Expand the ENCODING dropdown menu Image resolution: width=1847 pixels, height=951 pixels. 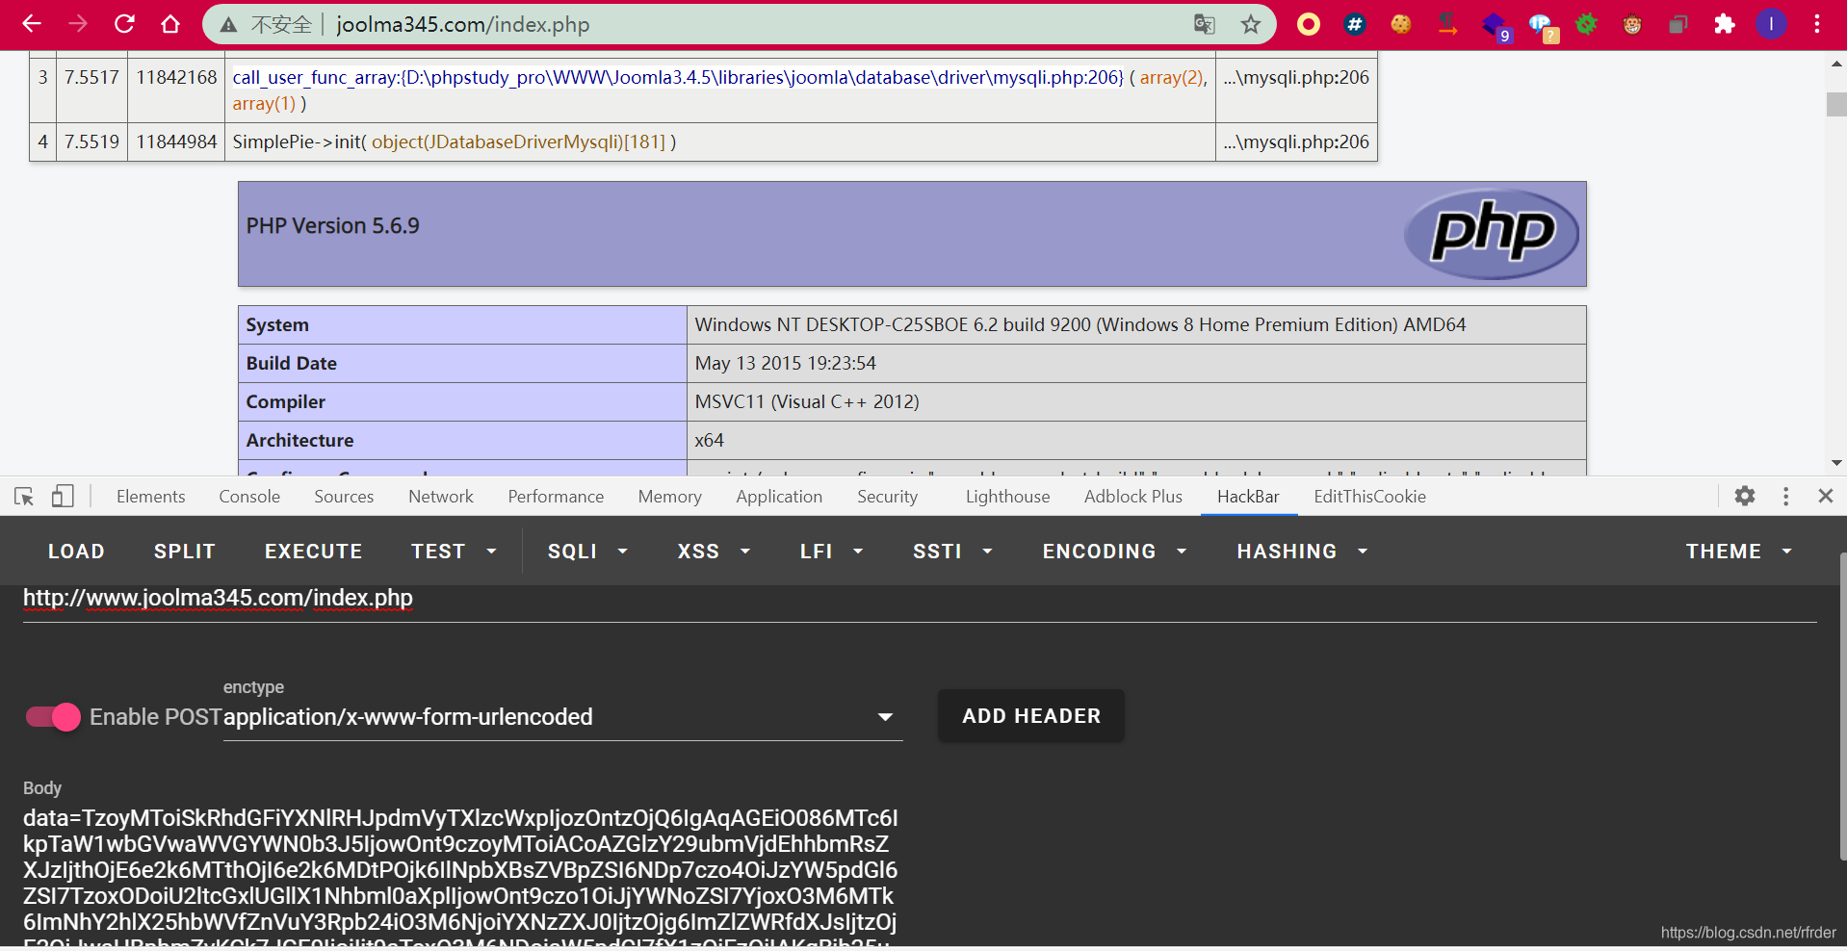pos(1114,552)
